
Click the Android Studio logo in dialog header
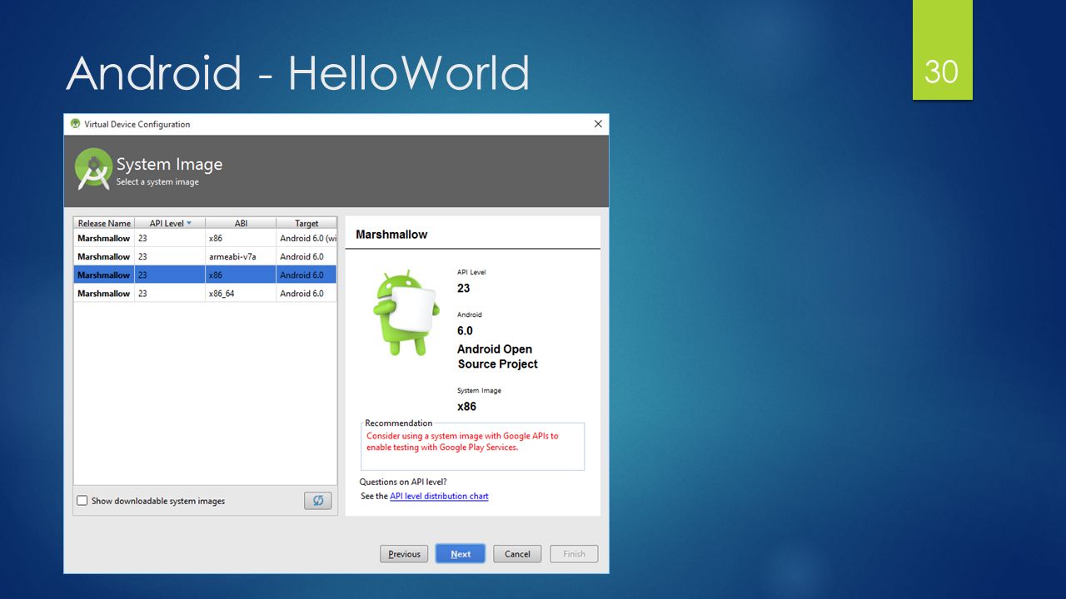pos(92,170)
